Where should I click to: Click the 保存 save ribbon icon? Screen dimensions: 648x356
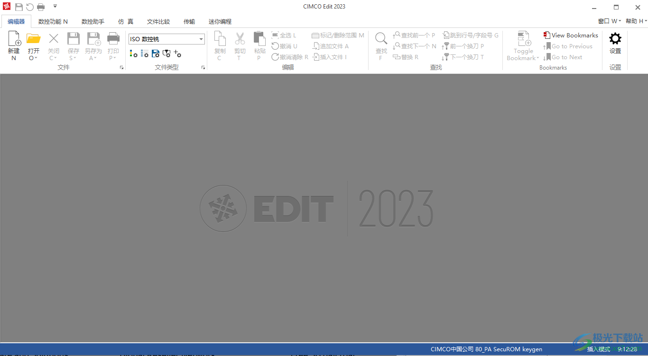pyautogui.click(x=74, y=38)
